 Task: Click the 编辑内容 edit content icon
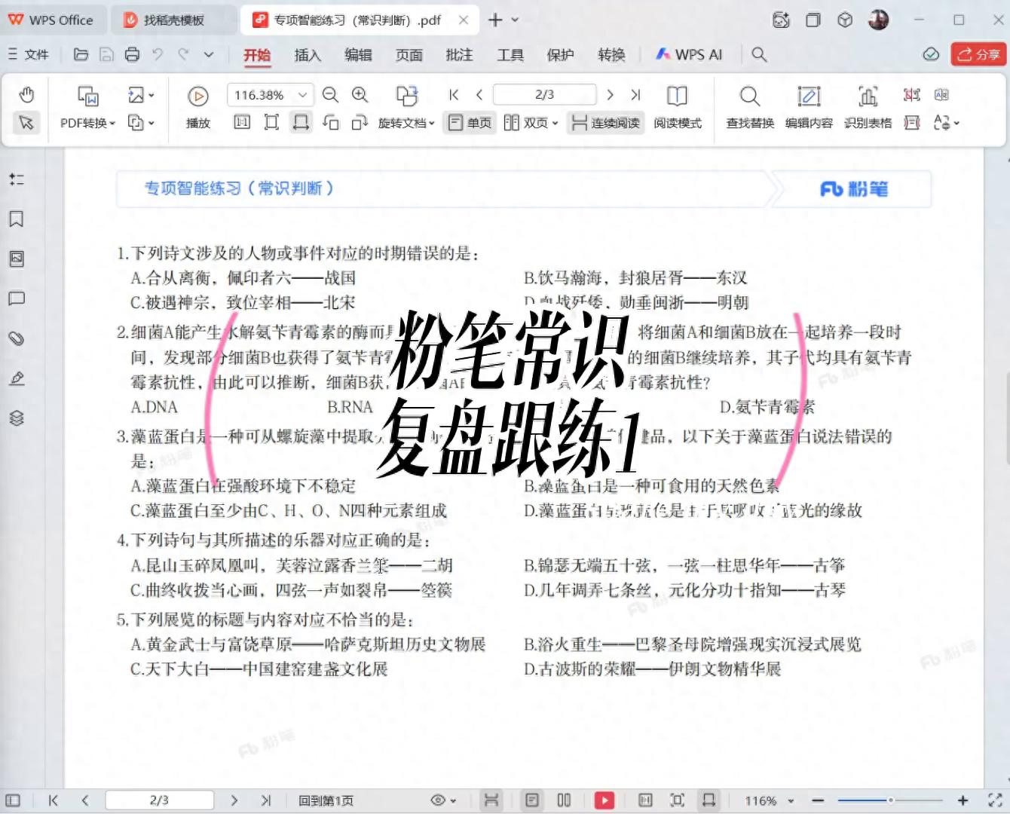808,106
